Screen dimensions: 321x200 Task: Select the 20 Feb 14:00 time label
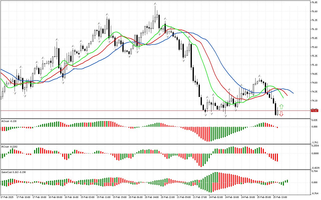152,197
